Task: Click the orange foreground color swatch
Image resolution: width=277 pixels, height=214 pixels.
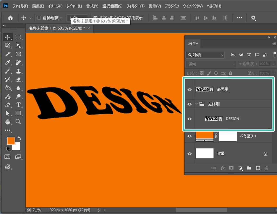Action: tap(11, 141)
